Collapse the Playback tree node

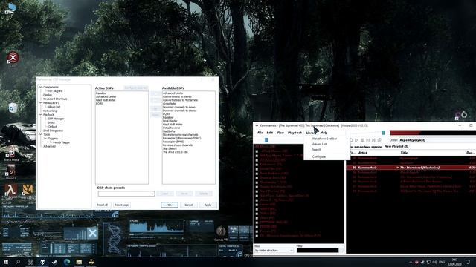tap(41, 115)
